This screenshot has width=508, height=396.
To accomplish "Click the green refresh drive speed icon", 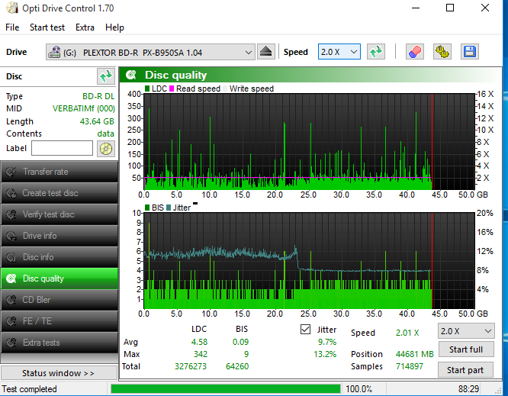I will tap(376, 52).
